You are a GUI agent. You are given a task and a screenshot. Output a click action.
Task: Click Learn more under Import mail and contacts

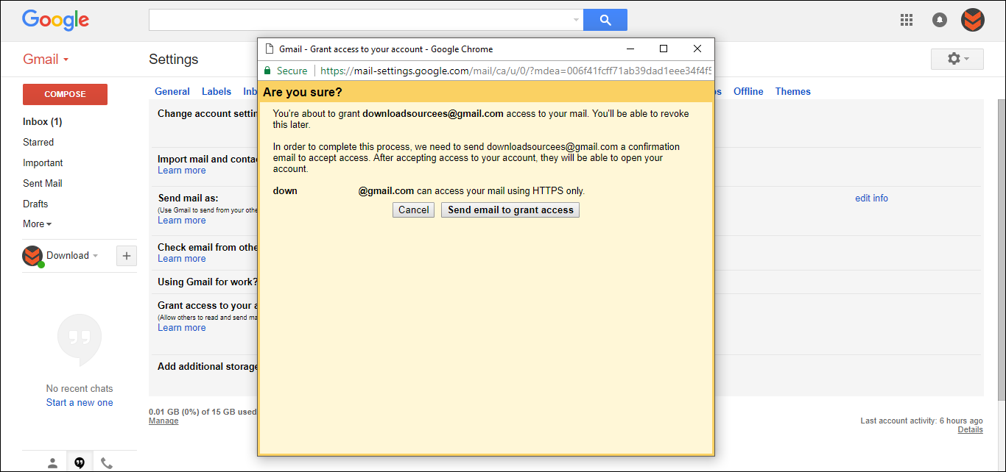click(182, 170)
